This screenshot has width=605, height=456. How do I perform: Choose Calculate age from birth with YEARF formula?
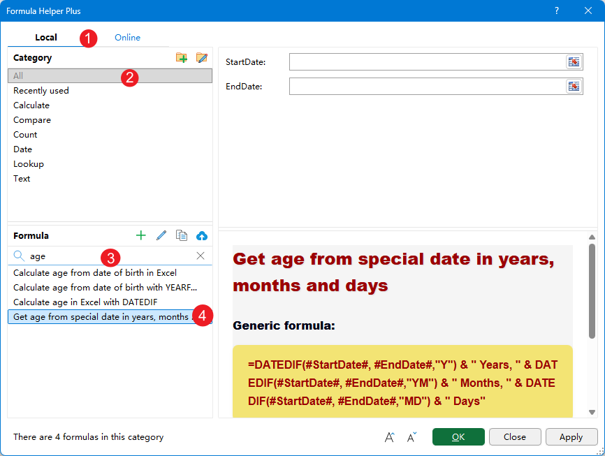coord(110,288)
